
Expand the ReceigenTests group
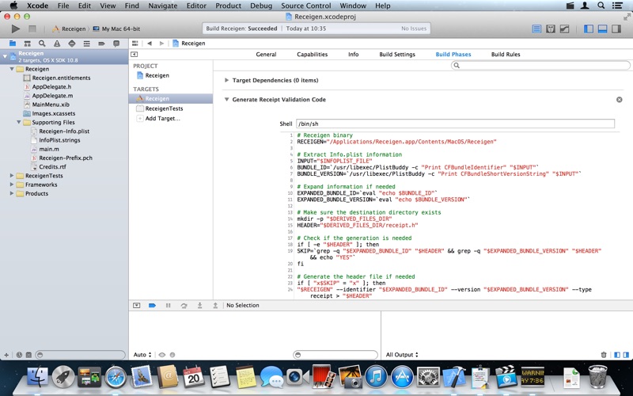pos(12,175)
